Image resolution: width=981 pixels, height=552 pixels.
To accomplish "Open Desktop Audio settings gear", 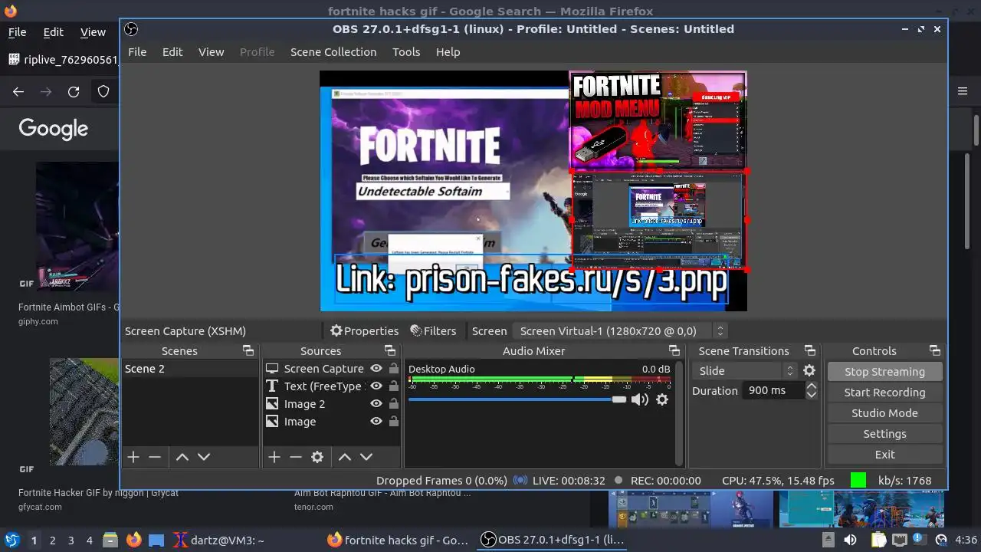I will (x=662, y=399).
